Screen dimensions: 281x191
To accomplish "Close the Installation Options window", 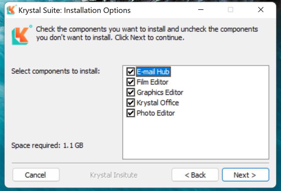I will (261, 10).
